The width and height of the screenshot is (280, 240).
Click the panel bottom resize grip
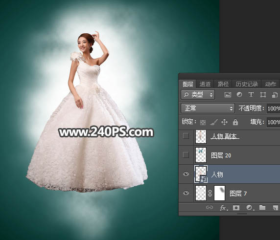[242, 214]
